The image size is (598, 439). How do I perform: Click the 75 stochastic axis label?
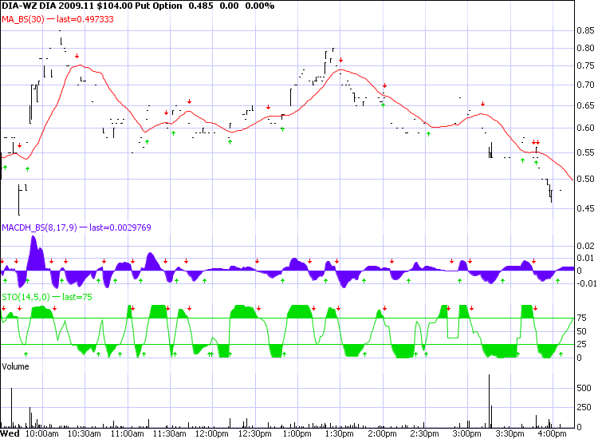click(583, 318)
